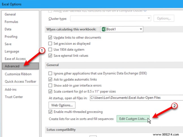Check Ignore other applications using DDE
Viewport: 183px width, 137px height.
[50, 73]
